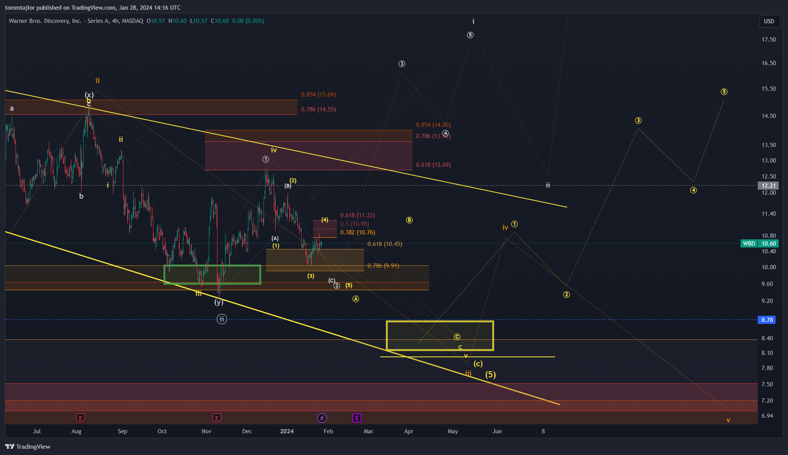Image resolution: width=788 pixels, height=455 pixels.
Task: Select Fibonacci label 0.618 (10.45)
Action: 385,244
